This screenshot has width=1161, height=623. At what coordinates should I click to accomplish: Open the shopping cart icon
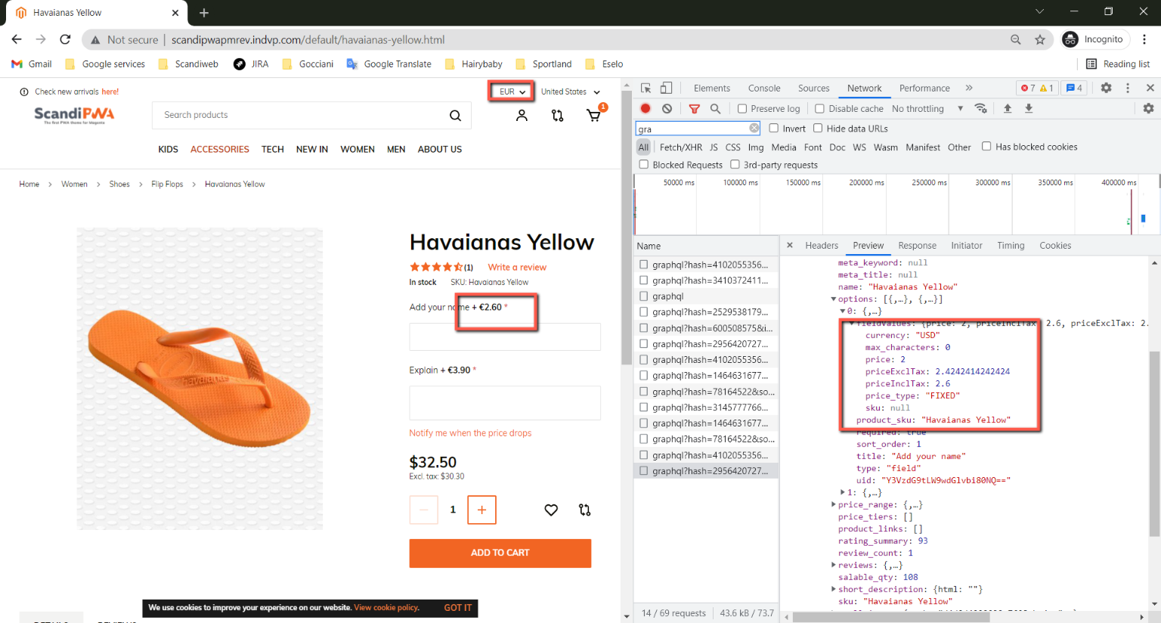point(594,116)
